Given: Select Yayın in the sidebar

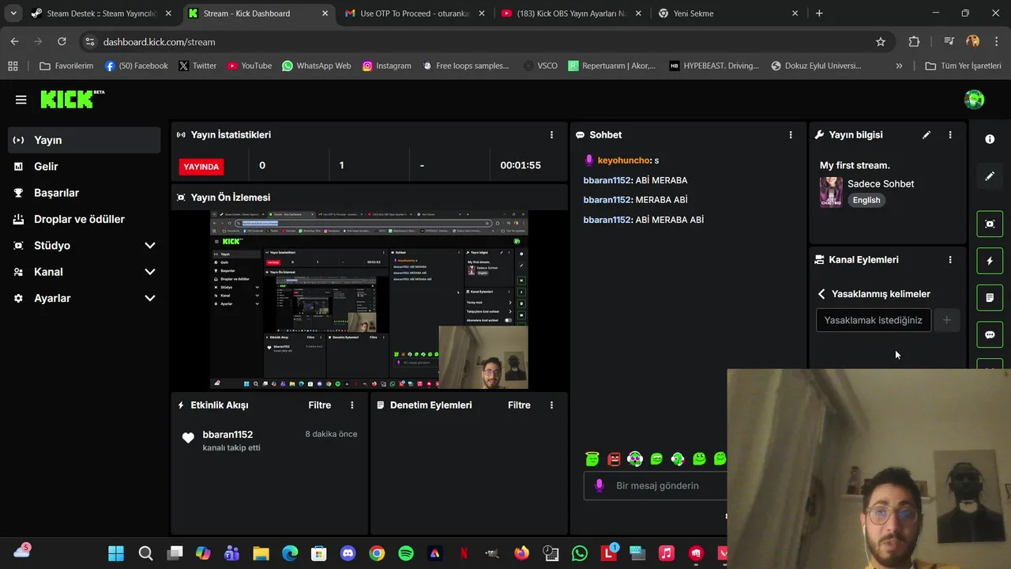Looking at the screenshot, I should pyautogui.click(x=84, y=140).
